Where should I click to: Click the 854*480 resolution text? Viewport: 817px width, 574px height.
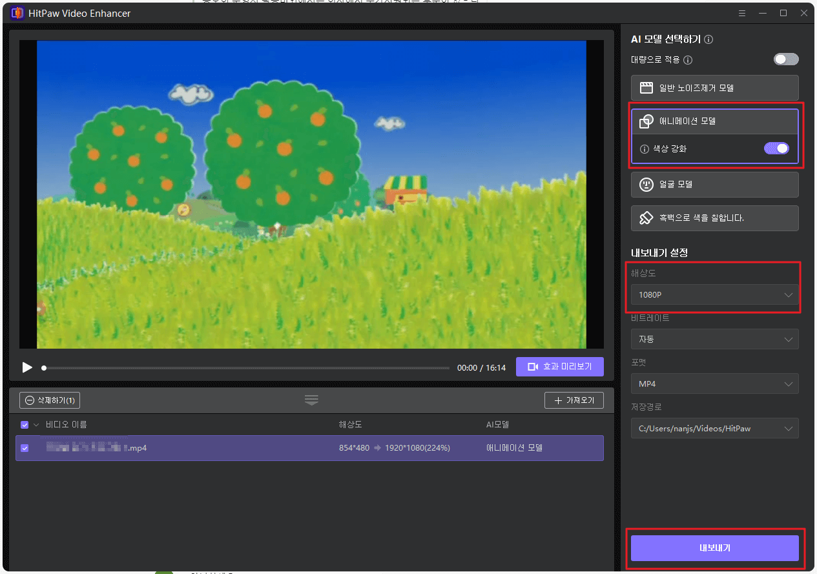point(354,447)
